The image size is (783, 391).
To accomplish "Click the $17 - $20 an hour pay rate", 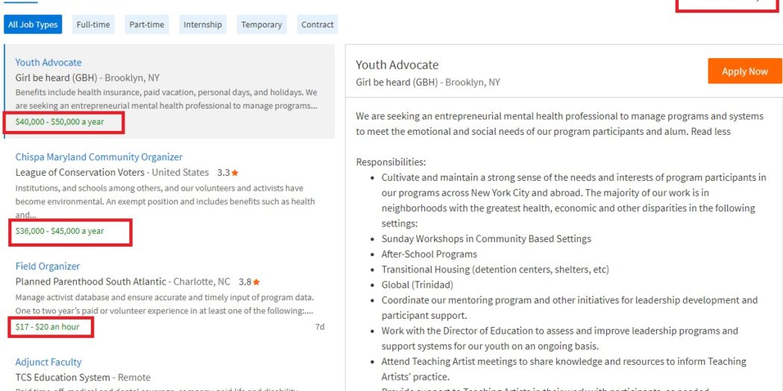I will point(47,326).
